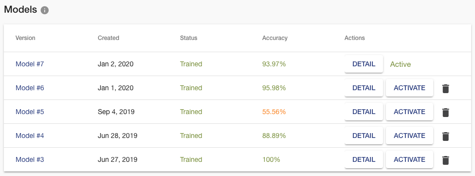Delete Model #6 with trash icon

tap(445, 89)
